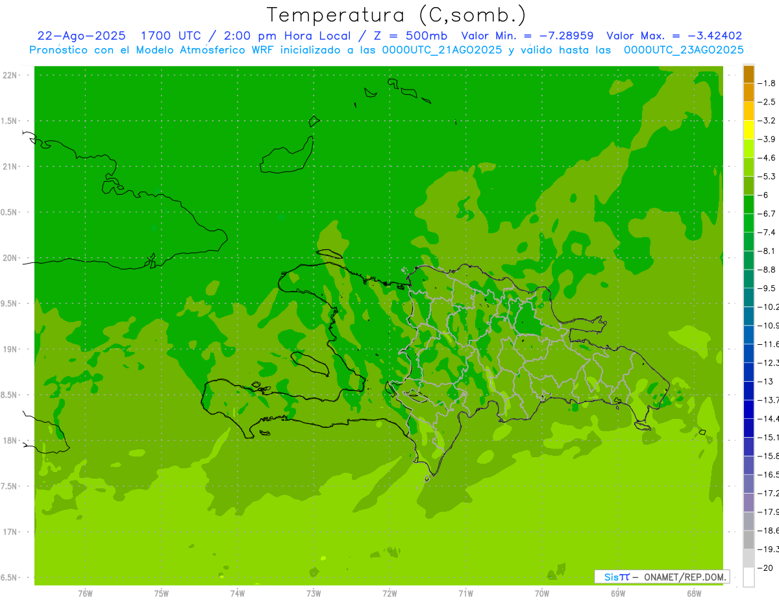Click the '-7.4' colorbar value
779x602 pixels.
point(767,232)
